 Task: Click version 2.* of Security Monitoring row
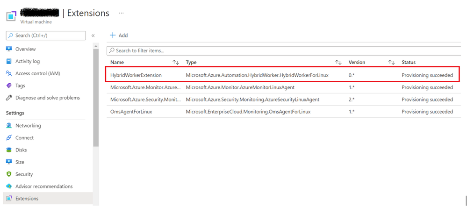tap(352, 100)
